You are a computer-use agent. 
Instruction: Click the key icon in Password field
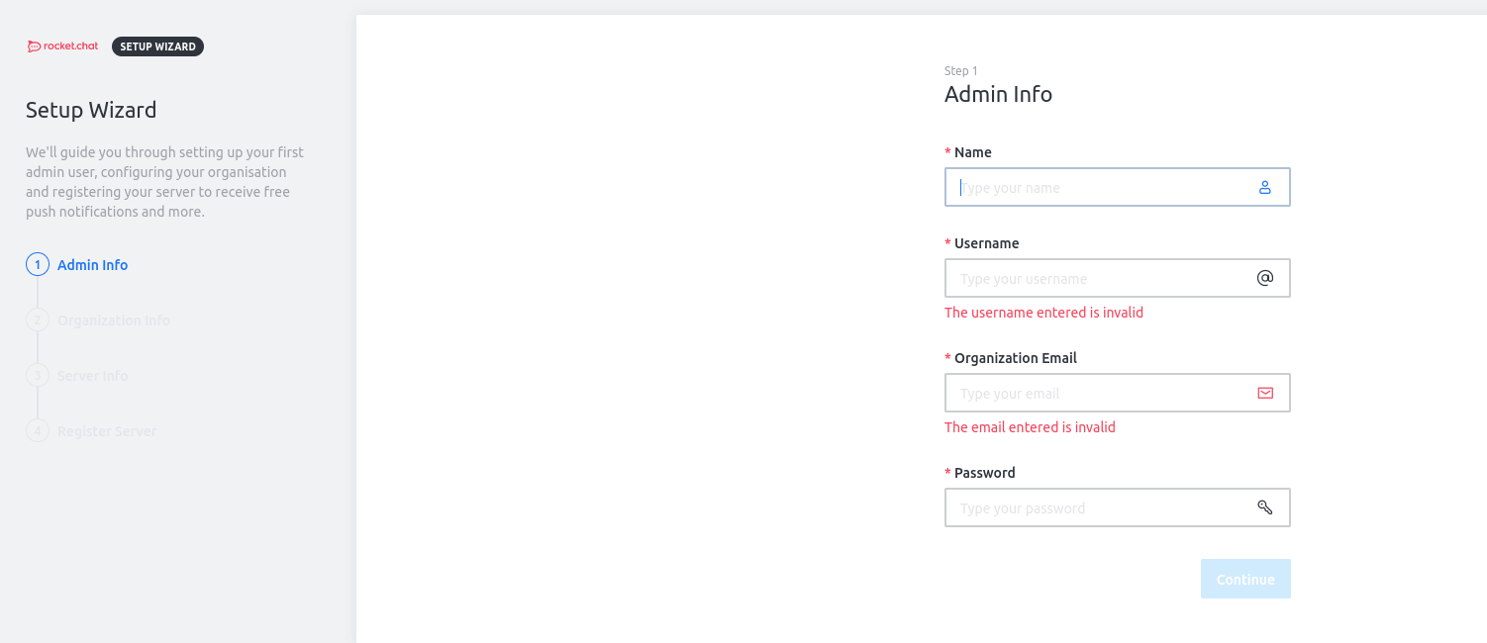tap(1264, 508)
